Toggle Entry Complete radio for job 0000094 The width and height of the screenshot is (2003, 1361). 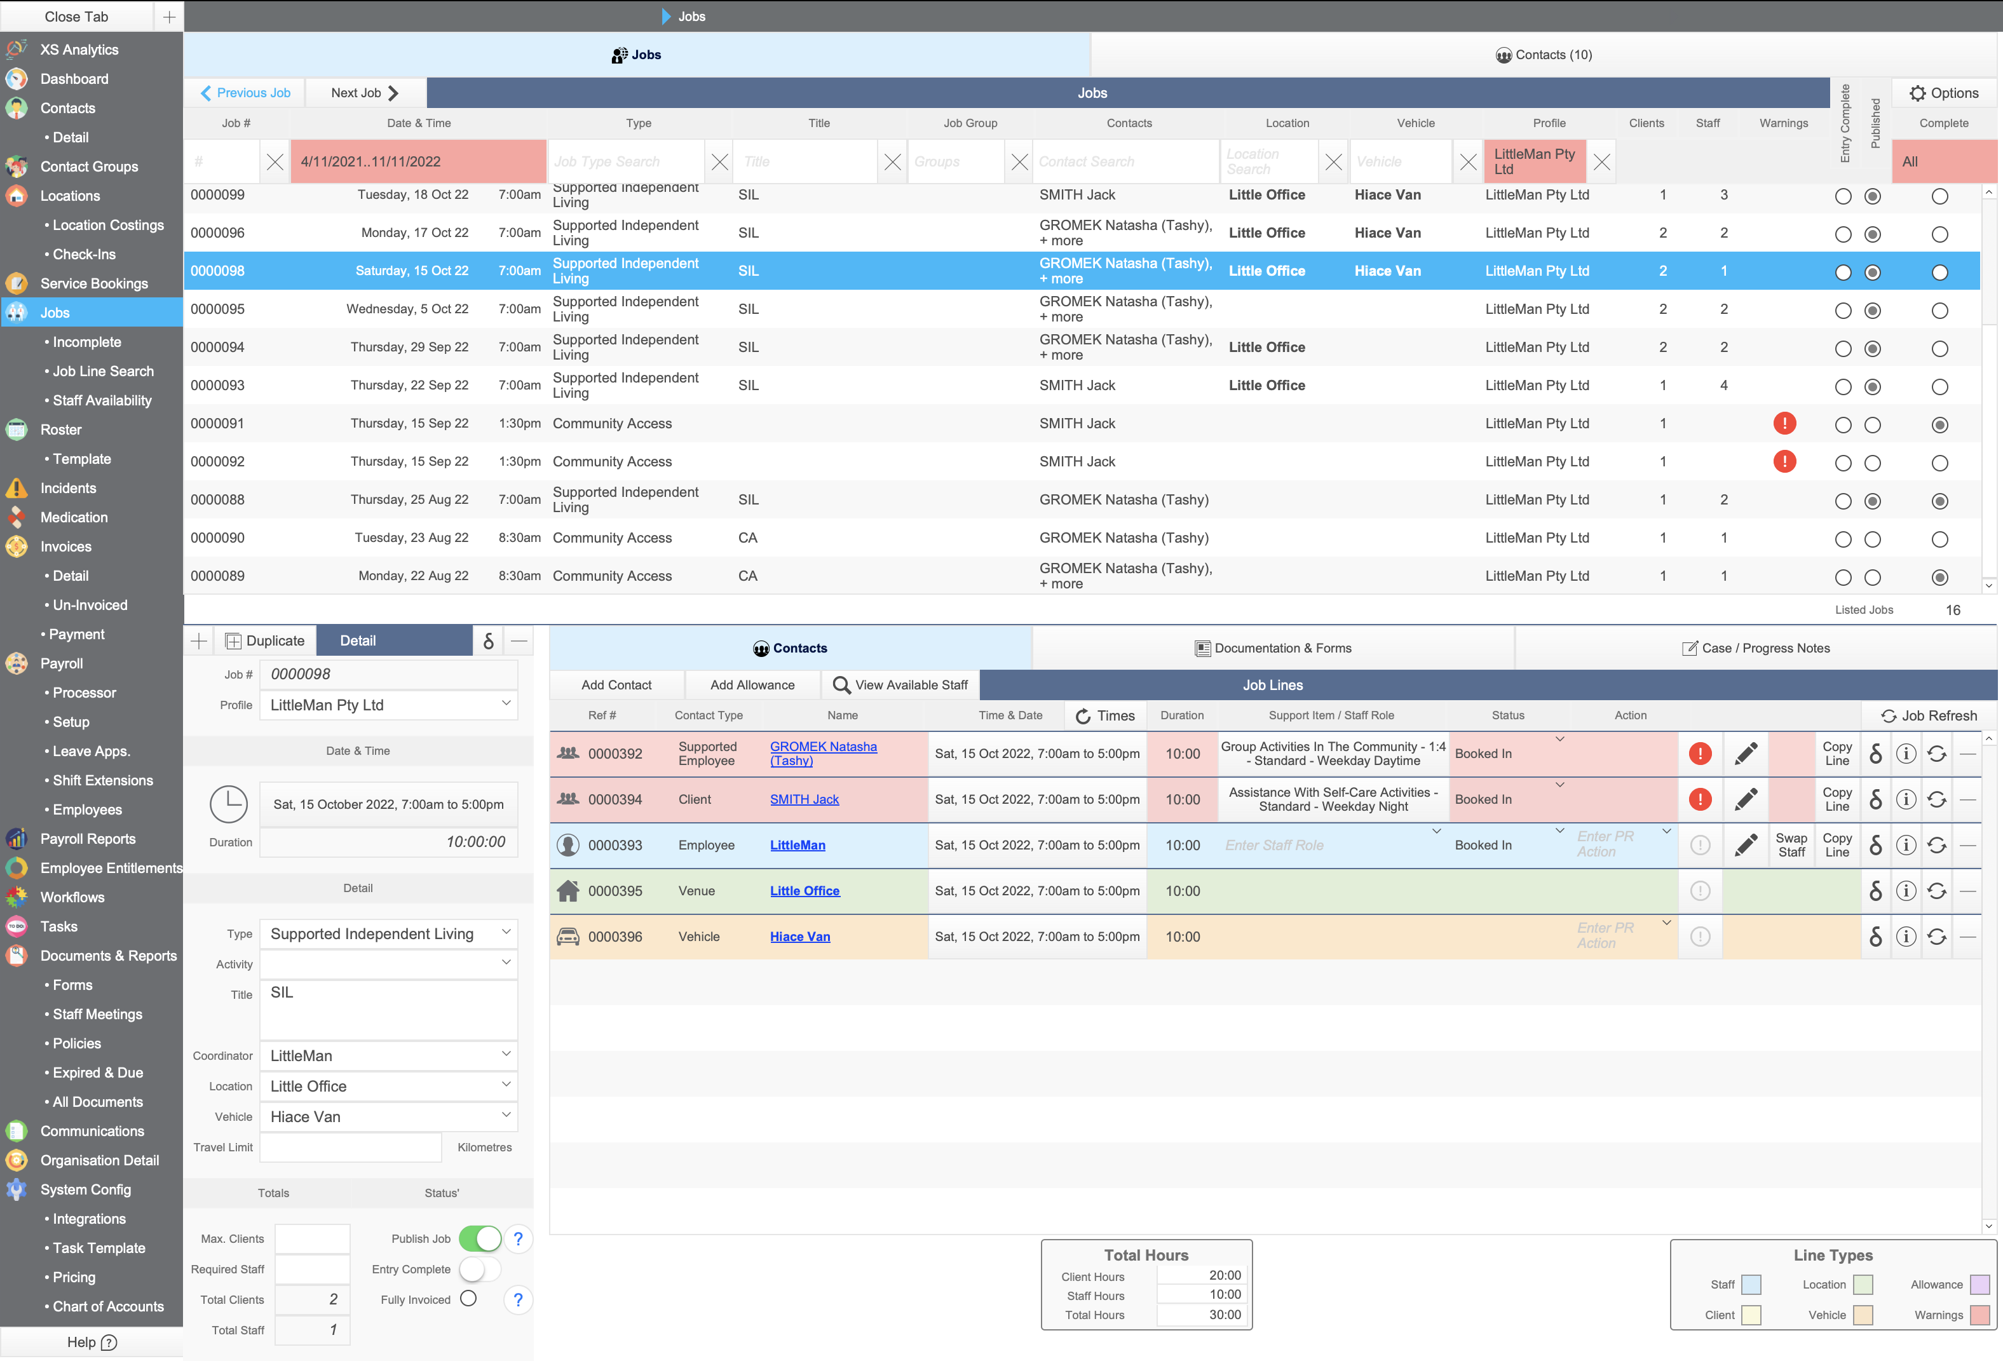[x=1843, y=349]
